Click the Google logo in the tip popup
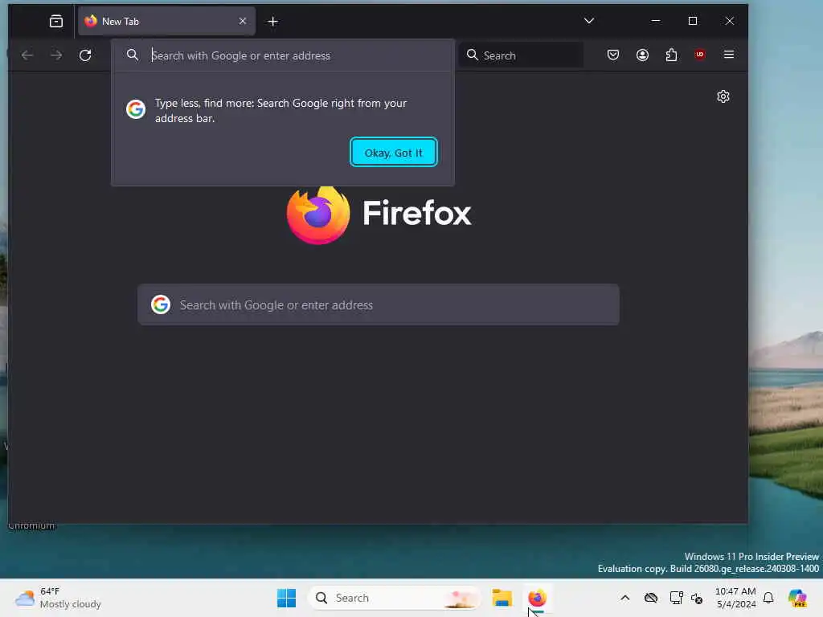Viewport: 823px width, 617px height. coord(135,109)
